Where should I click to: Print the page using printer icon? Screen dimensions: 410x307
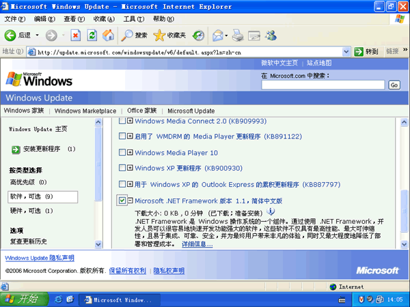pos(238,35)
